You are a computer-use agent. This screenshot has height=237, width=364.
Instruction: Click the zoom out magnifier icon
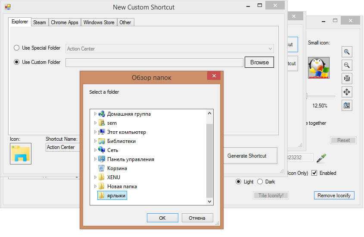click(x=347, y=65)
